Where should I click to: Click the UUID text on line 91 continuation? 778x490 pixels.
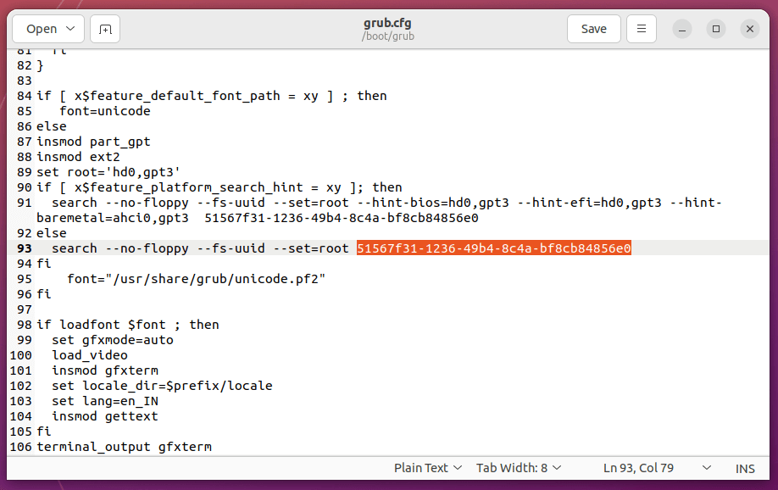(342, 218)
